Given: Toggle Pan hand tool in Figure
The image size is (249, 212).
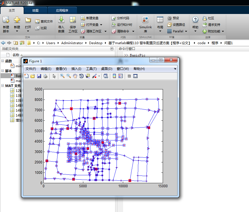Looking at the screenshot, I should click(75, 76).
